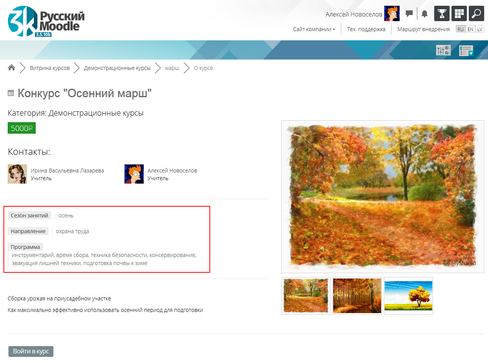Select the blue sky tree thumbnail
The image size is (488, 363).
(408, 296)
